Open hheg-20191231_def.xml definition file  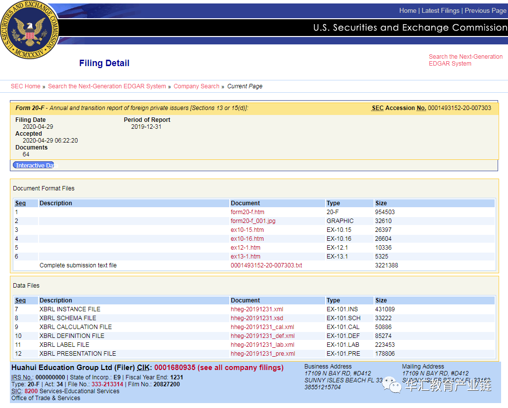pyautogui.click(x=263, y=336)
